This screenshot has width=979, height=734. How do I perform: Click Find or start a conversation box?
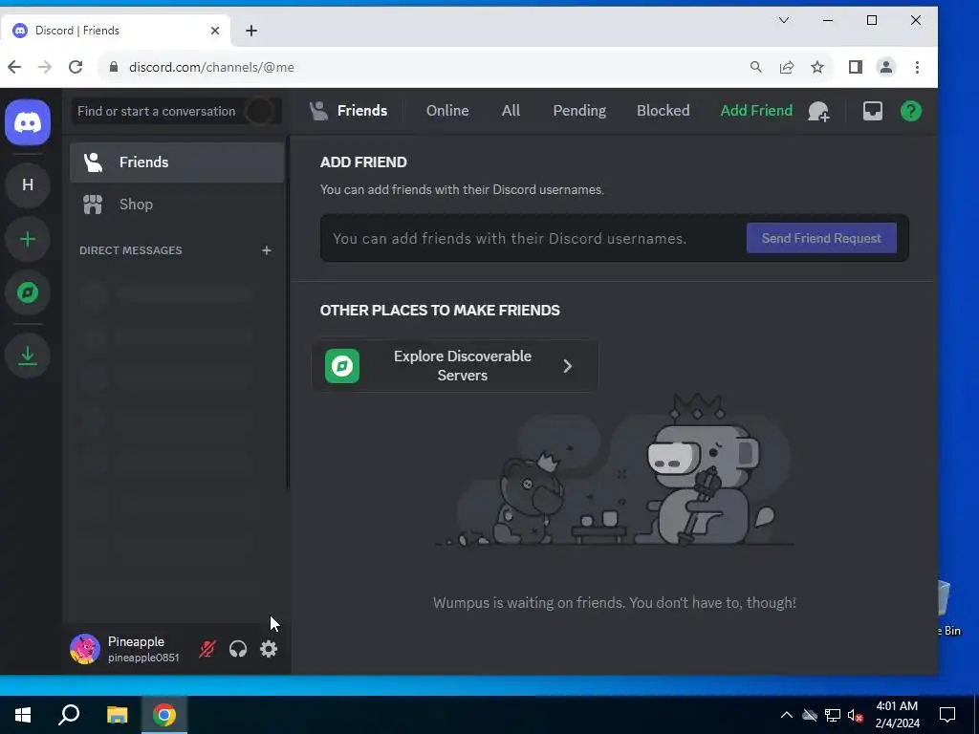[x=177, y=111]
